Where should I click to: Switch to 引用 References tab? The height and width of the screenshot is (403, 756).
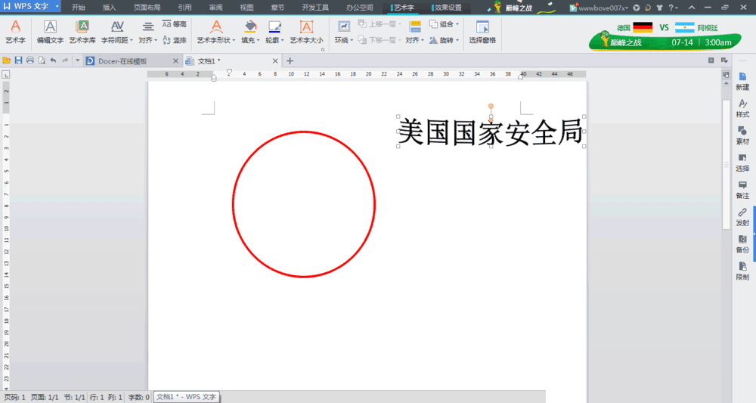[184, 8]
